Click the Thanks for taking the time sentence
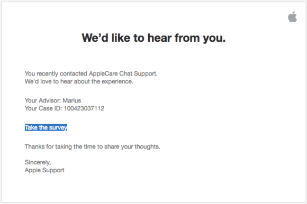This screenshot has height=204, width=307. 93,146
